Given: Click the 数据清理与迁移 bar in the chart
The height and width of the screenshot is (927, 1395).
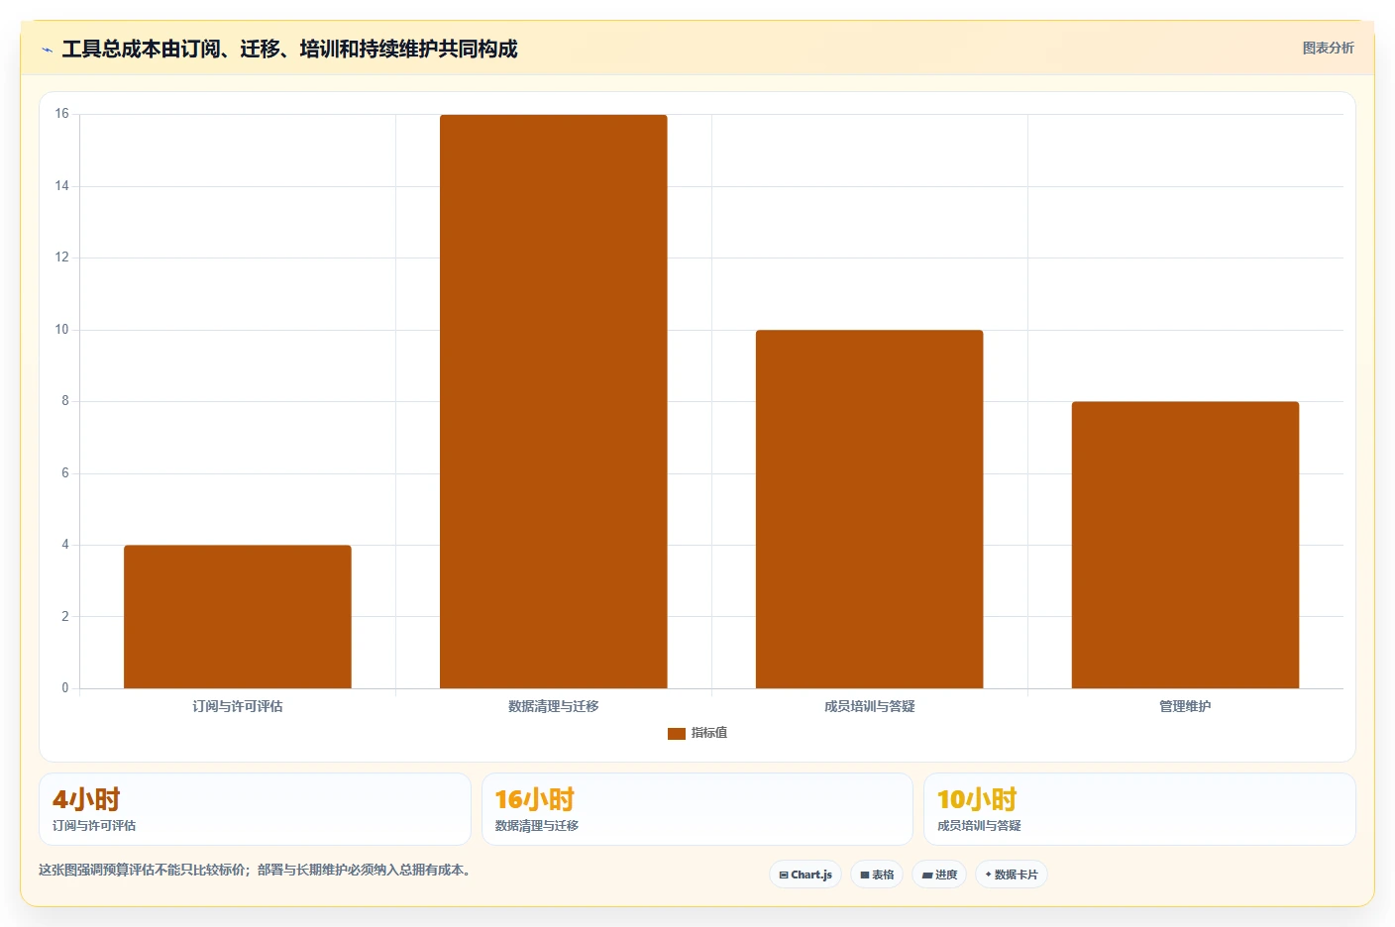Looking at the screenshot, I should tap(554, 401).
